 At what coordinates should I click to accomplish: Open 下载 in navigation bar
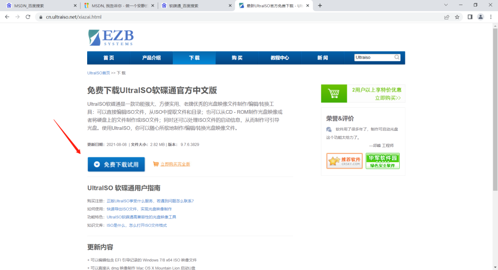[x=194, y=58]
